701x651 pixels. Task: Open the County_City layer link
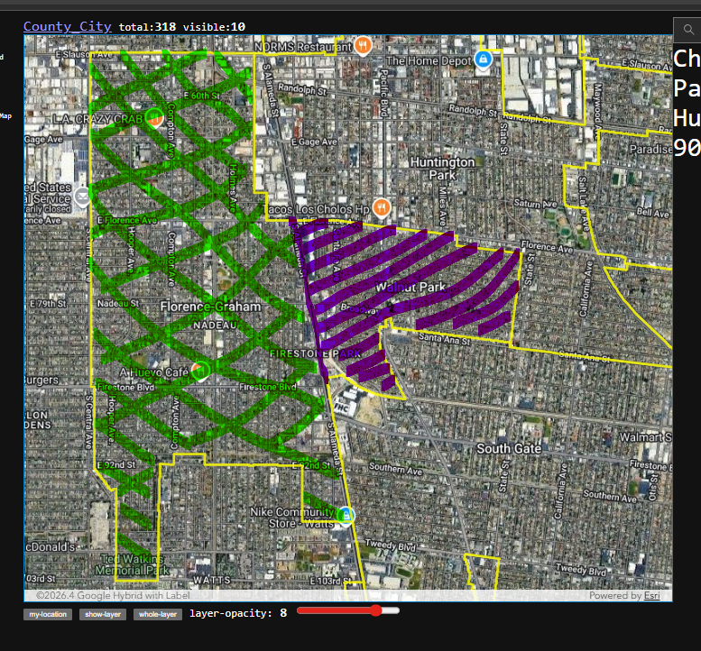point(67,26)
